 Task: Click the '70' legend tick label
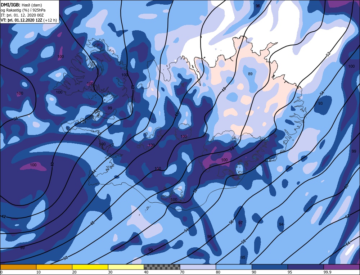tap(182, 272)
